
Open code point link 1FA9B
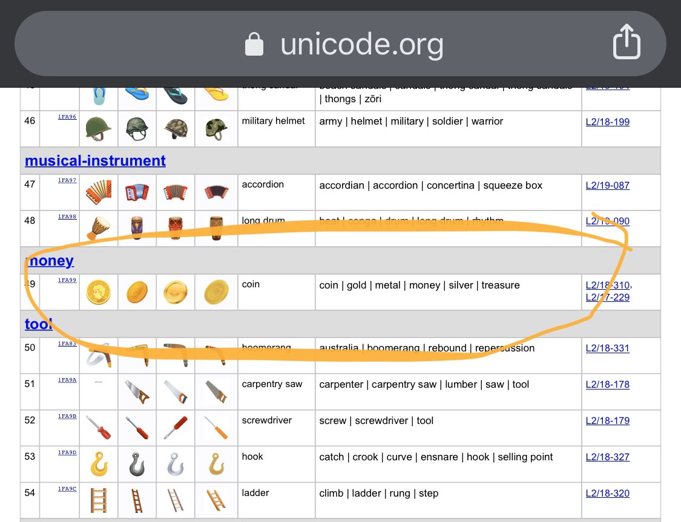coord(67,416)
